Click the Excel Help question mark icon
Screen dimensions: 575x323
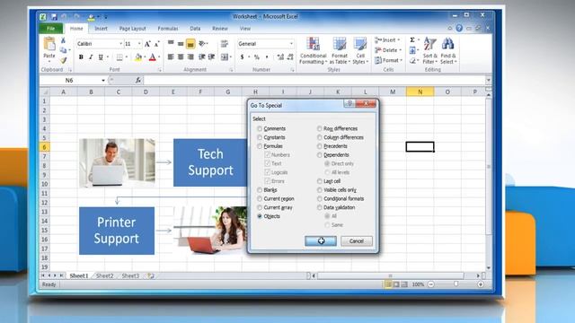459,28
